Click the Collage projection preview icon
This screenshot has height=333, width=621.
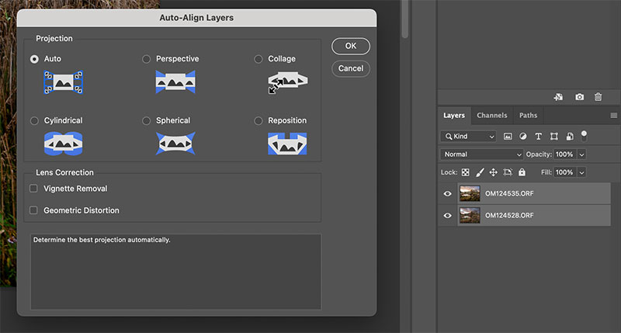tap(287, 82)
